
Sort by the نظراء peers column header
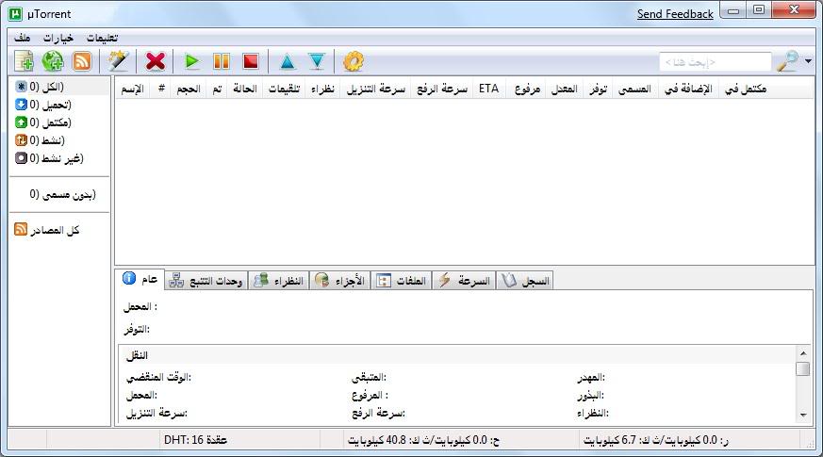point(322,90)
